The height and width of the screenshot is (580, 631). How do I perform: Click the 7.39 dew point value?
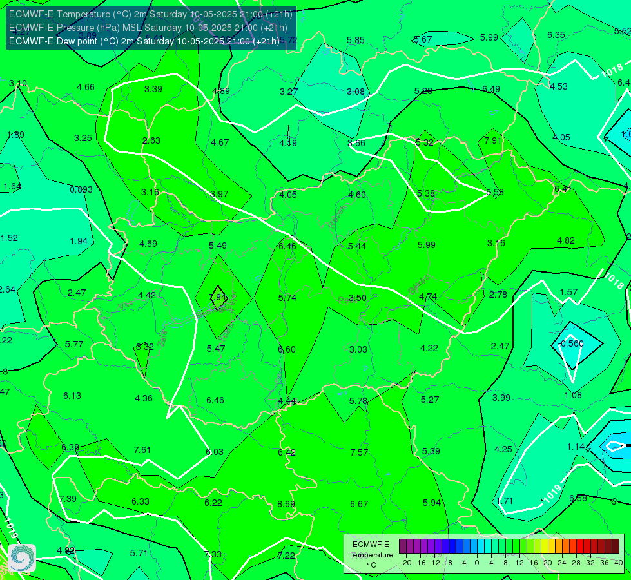[x=68, y=499]
